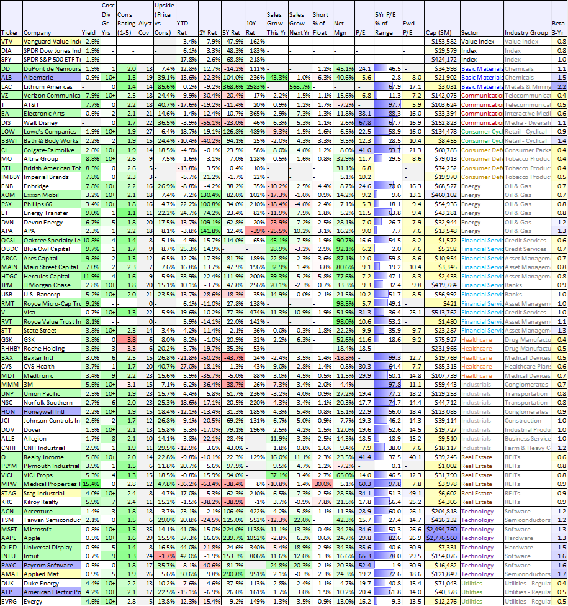Select the State Street company cell
This screenshot has height=606, width=568.
[52, 331]
